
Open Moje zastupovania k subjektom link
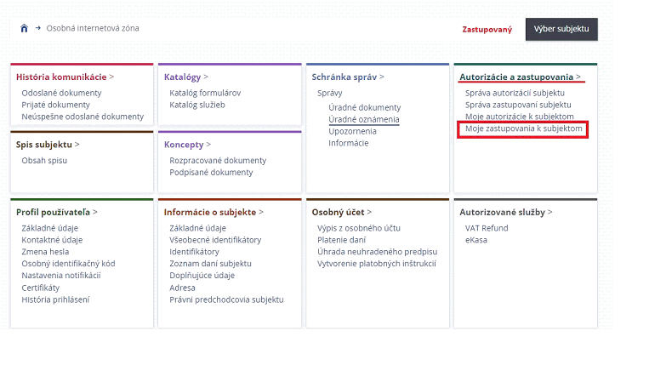(x=523, y=128)
